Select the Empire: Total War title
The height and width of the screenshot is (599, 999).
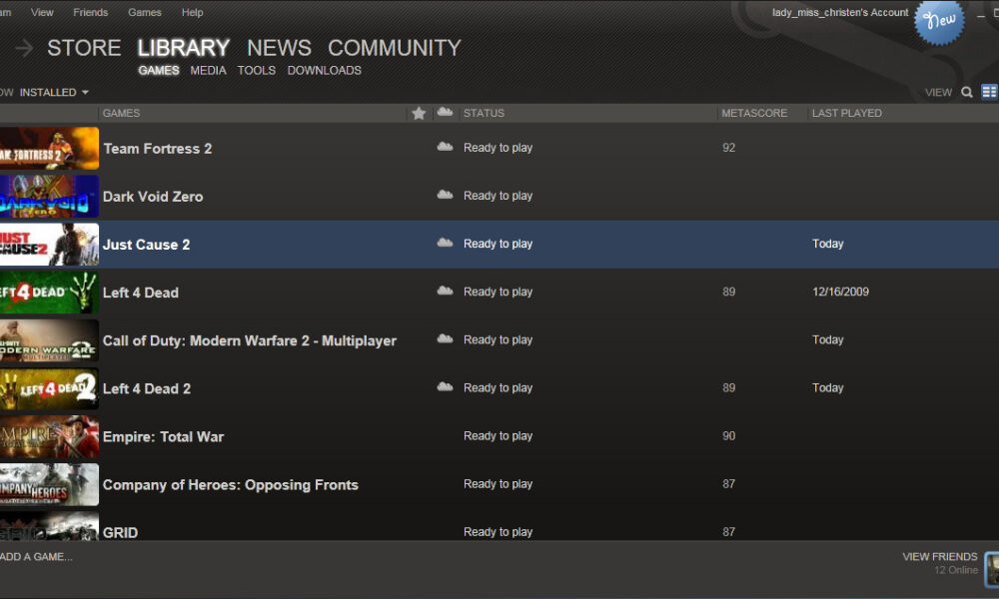(163, 436)
